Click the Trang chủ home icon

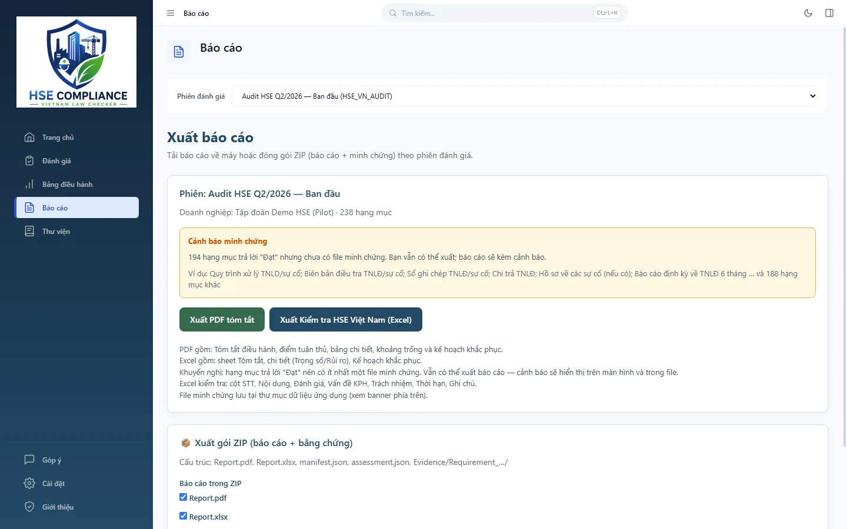click(29, 137)
